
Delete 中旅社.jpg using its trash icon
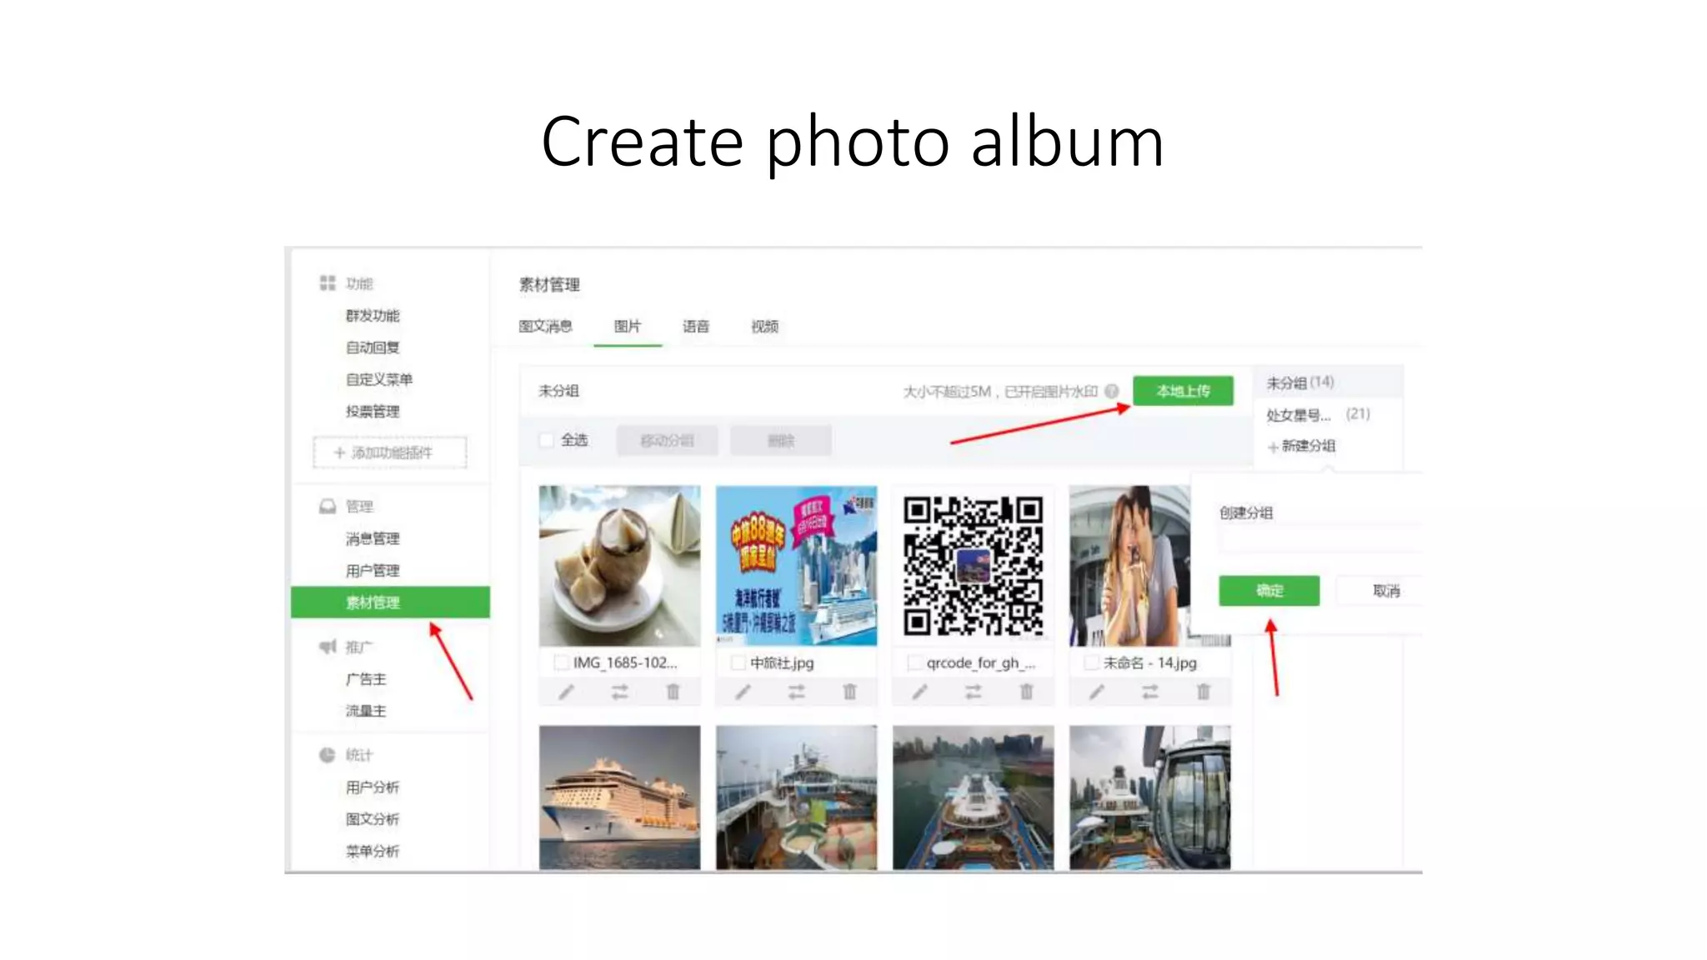click(x=849, y=692)
